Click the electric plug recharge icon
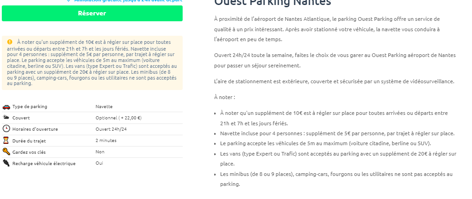The height and width of the screenshot is (199, 472). pos(6,163)
